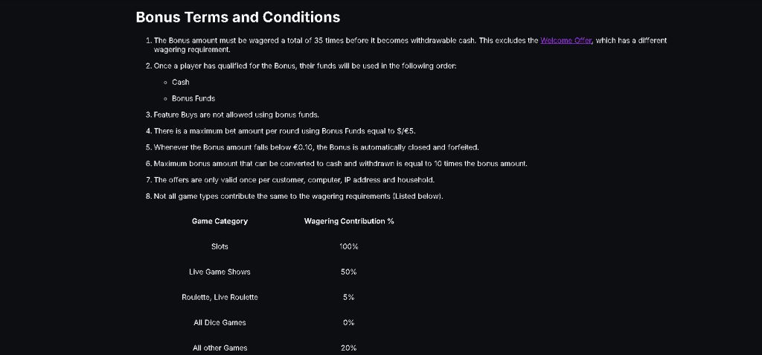Click the offers valid once per customer term
The image size is (762, 355).
294,179
